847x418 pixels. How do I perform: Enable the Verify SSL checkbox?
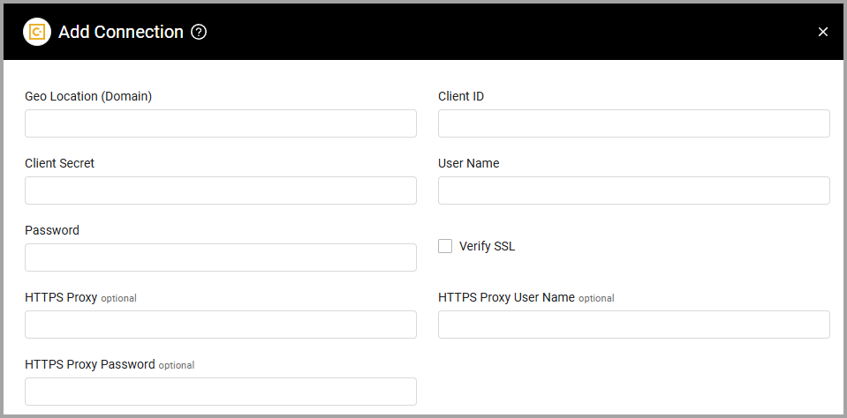(445, 246)
